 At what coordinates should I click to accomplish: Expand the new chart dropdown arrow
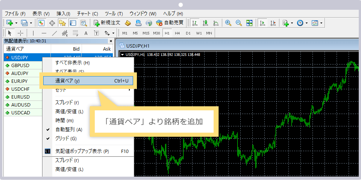pos(16,23)
